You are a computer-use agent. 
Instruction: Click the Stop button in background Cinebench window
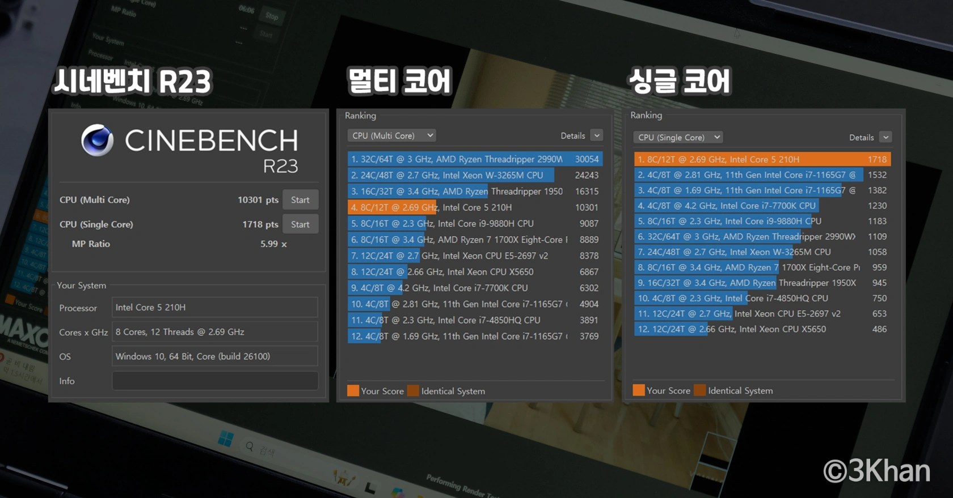coord(272,16)
